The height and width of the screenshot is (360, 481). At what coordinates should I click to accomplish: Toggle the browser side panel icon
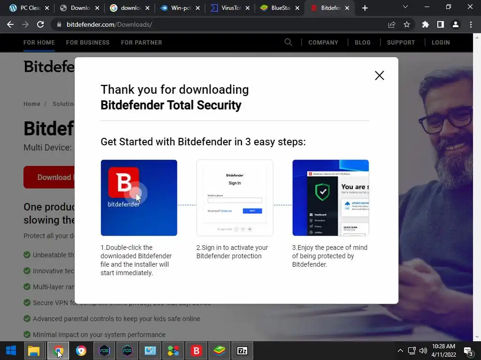[441, 24]
